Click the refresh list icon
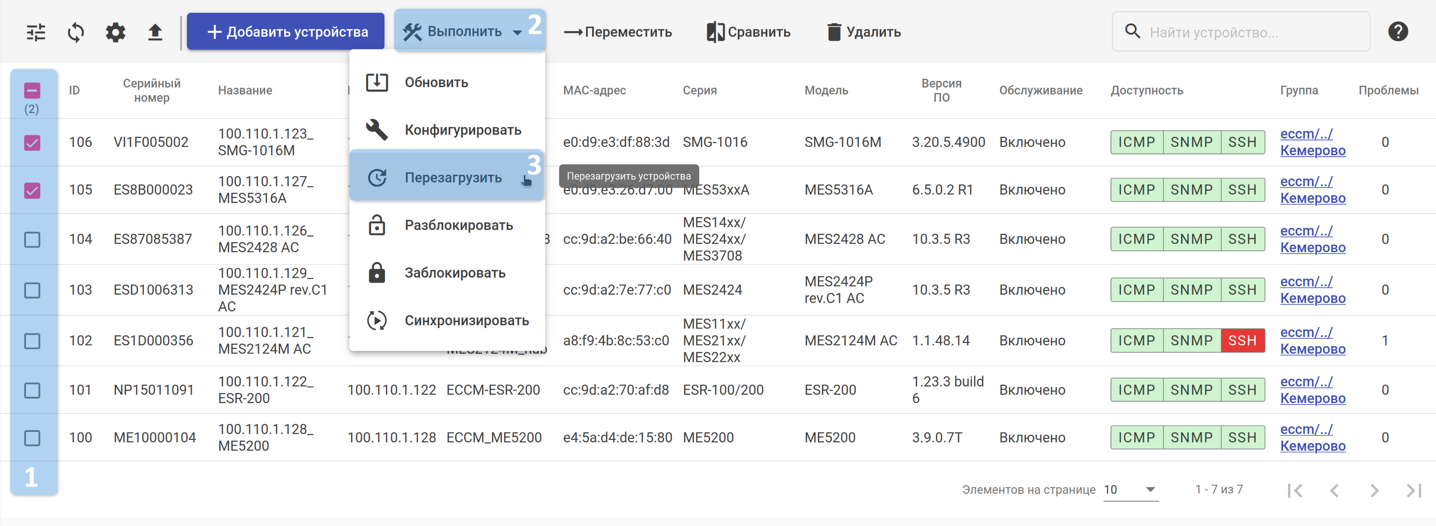1436x526 pixels. tap(76, 32)
